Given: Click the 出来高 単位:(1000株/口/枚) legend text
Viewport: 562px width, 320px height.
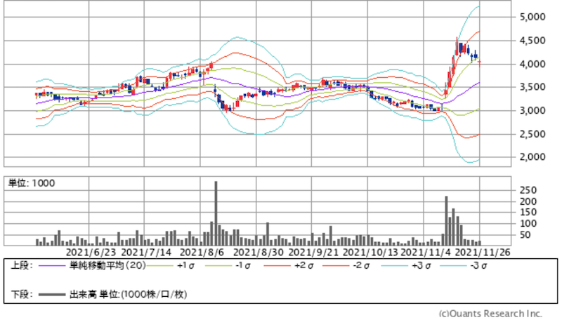Looking at the screenshot, I should pyautogui.click(x=128, y=295).
